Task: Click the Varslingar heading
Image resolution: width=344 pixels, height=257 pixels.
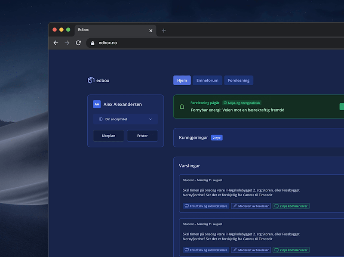Action: point(189,166)
